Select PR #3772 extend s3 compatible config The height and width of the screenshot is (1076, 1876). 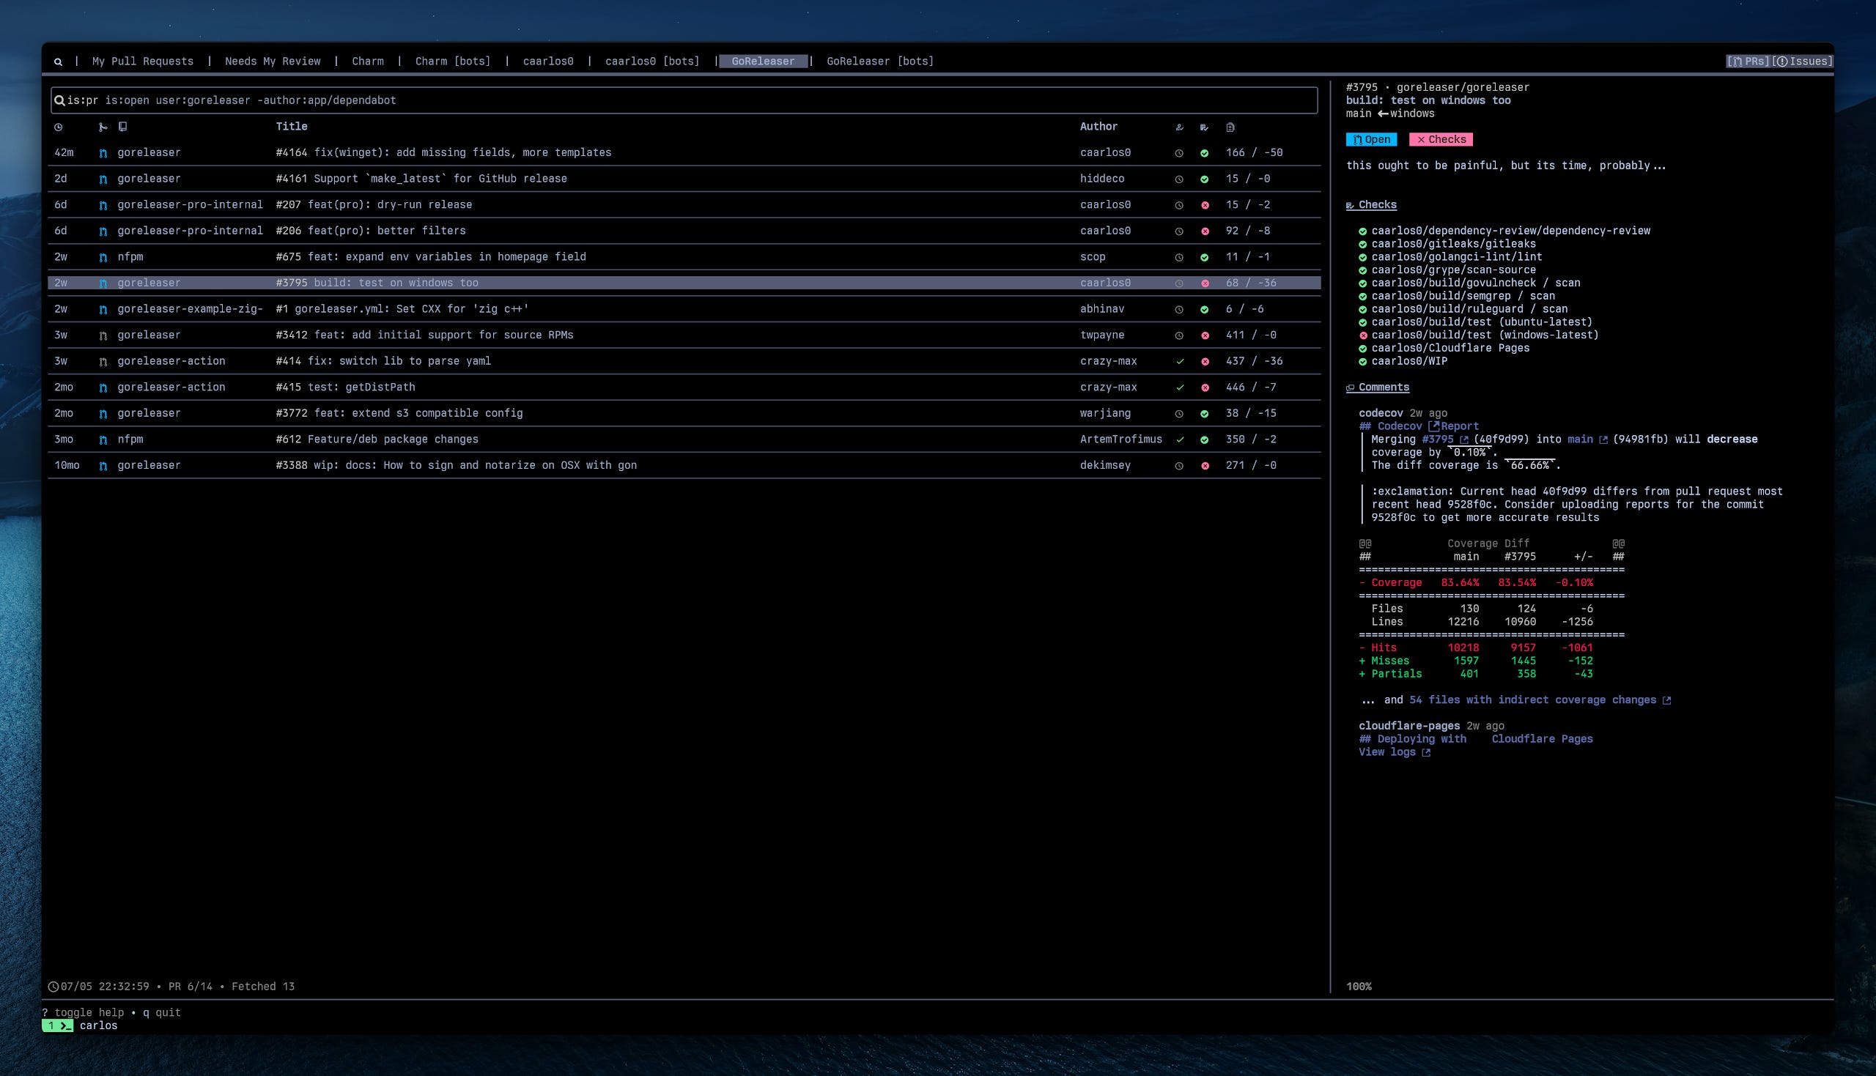(684, 413)
